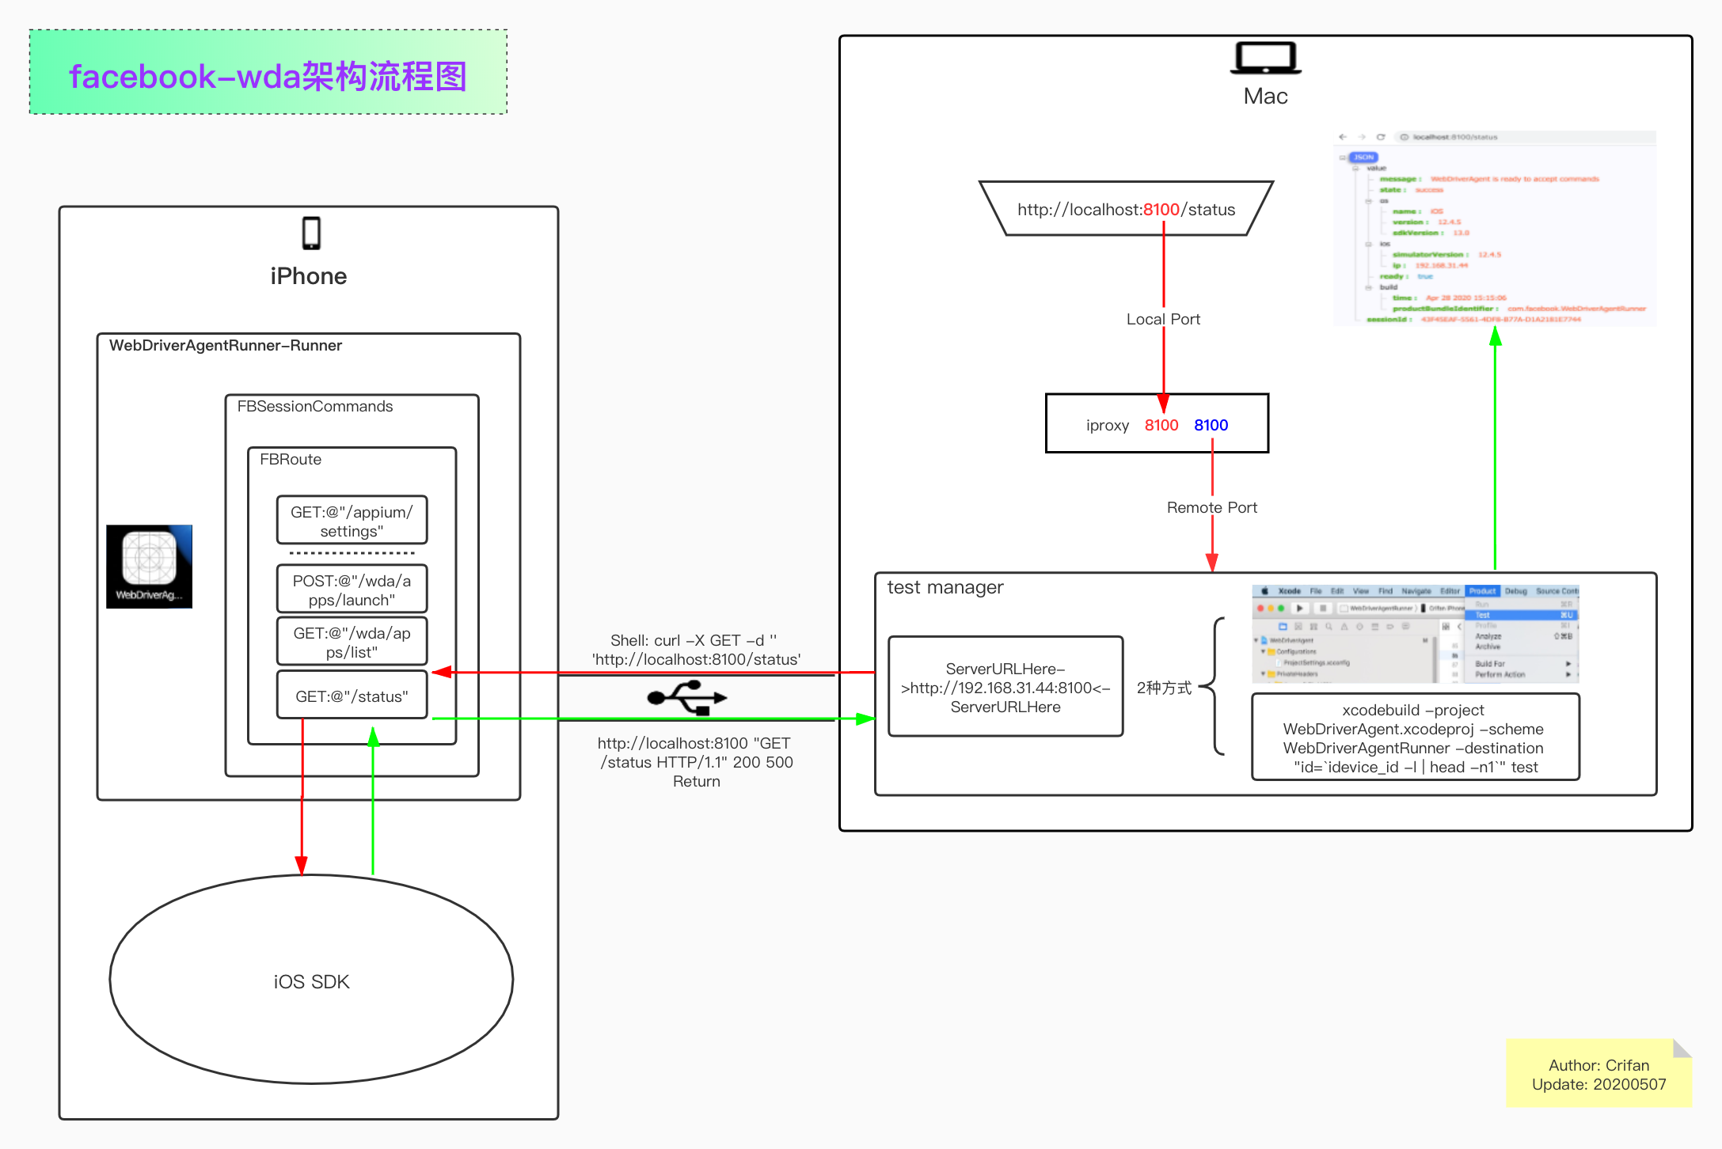Collapse the build node in JSON tree
Viewport: 1722px width, 1149px height.
(1368, 287)
